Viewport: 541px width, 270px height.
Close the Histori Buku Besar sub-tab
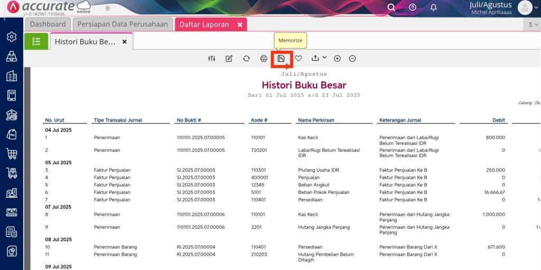click(125, 42)
